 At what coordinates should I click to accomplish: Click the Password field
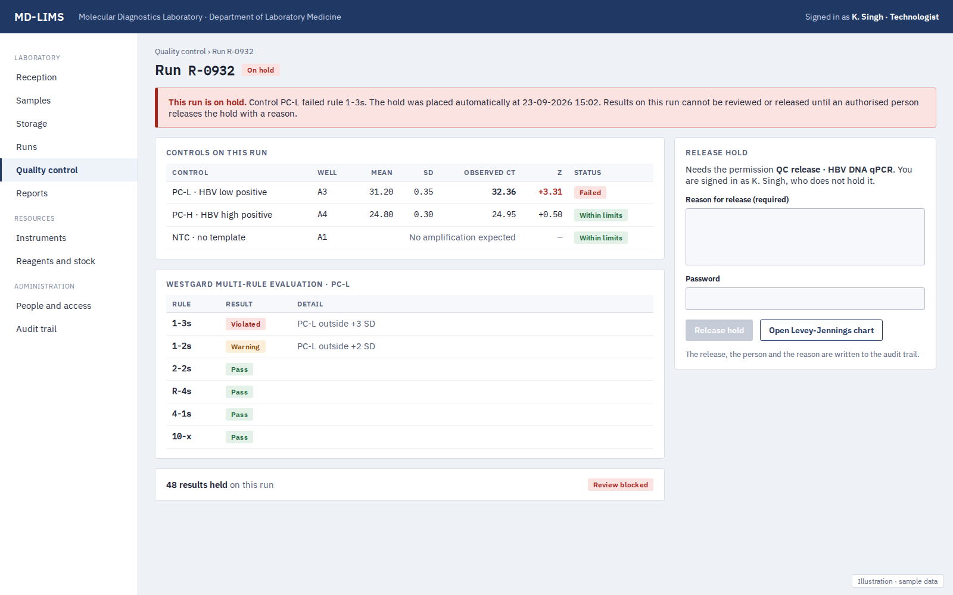click(805, 299)
